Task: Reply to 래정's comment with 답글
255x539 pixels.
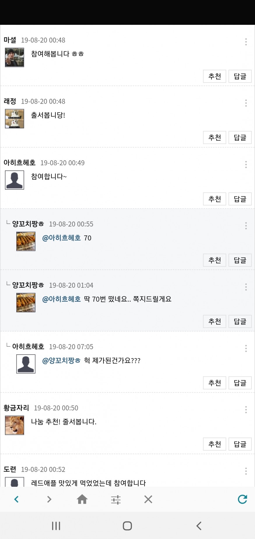Action: pos(240,138)
